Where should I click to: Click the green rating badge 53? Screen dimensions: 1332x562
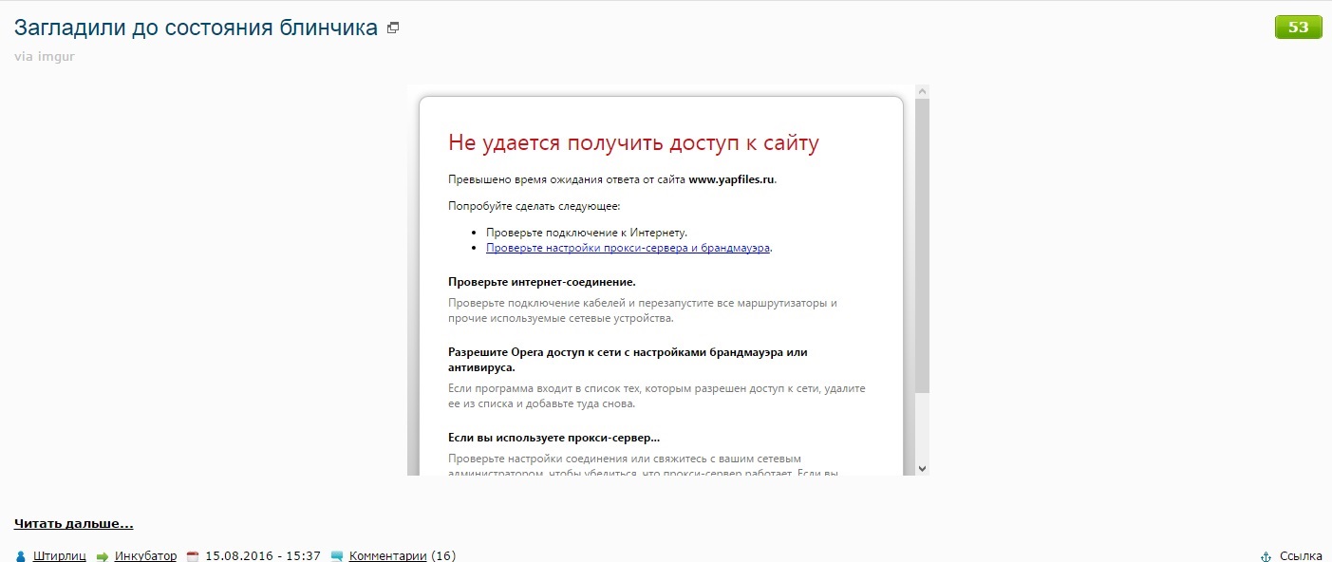click(1298, 27)
